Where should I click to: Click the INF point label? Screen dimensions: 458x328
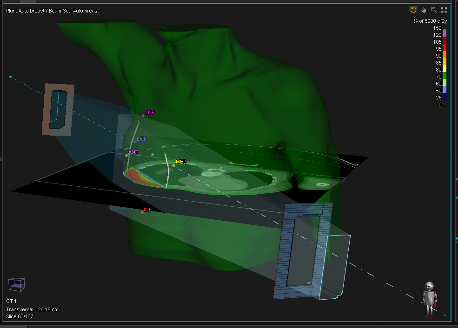click(147, 210)
